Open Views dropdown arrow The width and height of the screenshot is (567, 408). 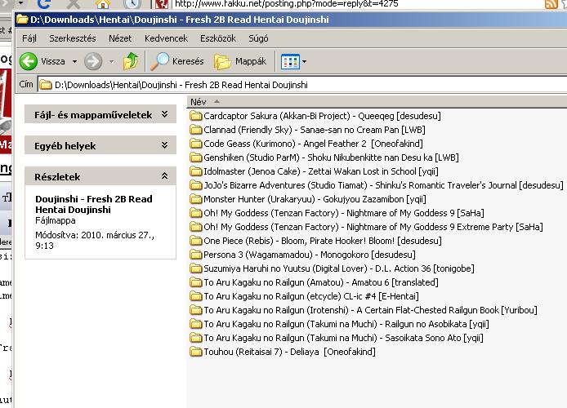coord(304,62)
